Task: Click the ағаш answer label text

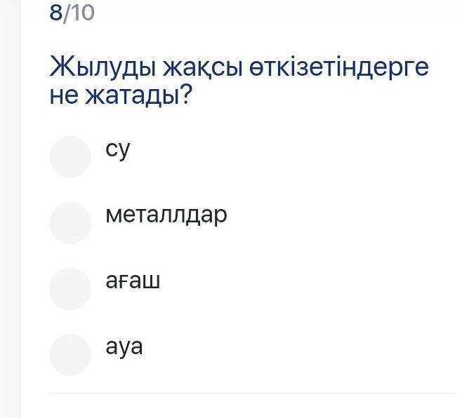Action: point(133,281)
